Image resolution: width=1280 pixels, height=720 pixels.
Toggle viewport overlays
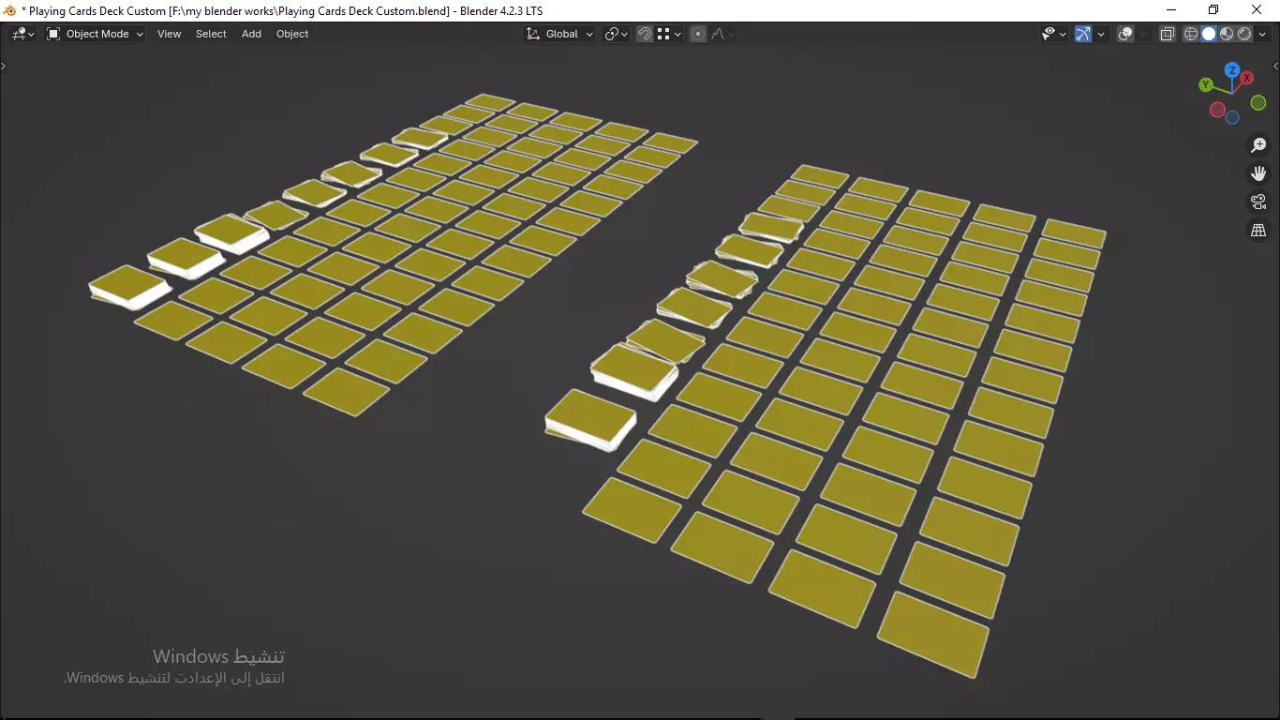click(x=1125, y=34)
